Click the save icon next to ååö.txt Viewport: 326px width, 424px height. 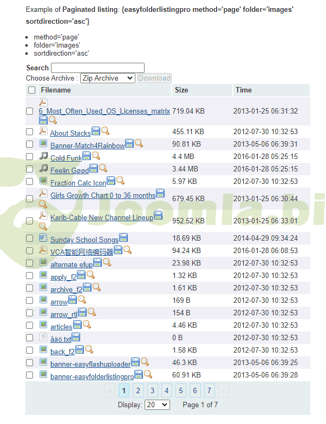pyautogui.click(x=76, y=337)
